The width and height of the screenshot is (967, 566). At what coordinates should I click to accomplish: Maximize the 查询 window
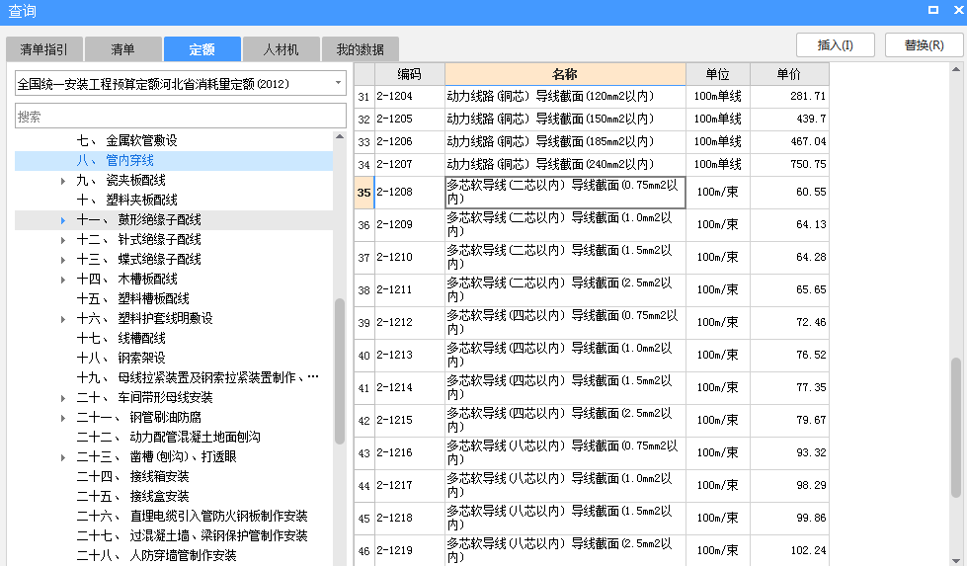(933, 9)
